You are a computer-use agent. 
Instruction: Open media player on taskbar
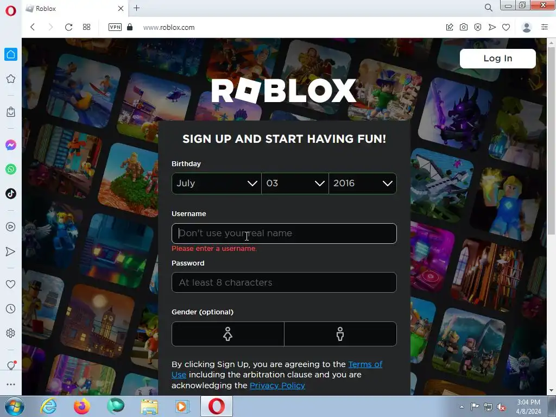(x=182, y=406)
